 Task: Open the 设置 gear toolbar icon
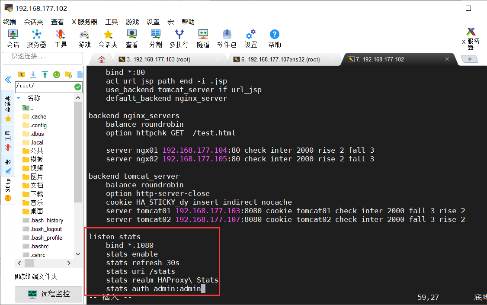251,39
